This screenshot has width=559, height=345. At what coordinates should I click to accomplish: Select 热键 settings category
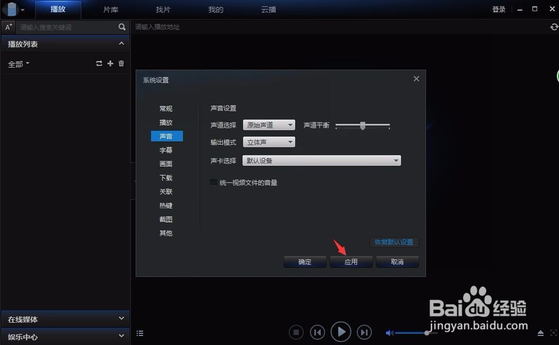click(x=166, y=205)
